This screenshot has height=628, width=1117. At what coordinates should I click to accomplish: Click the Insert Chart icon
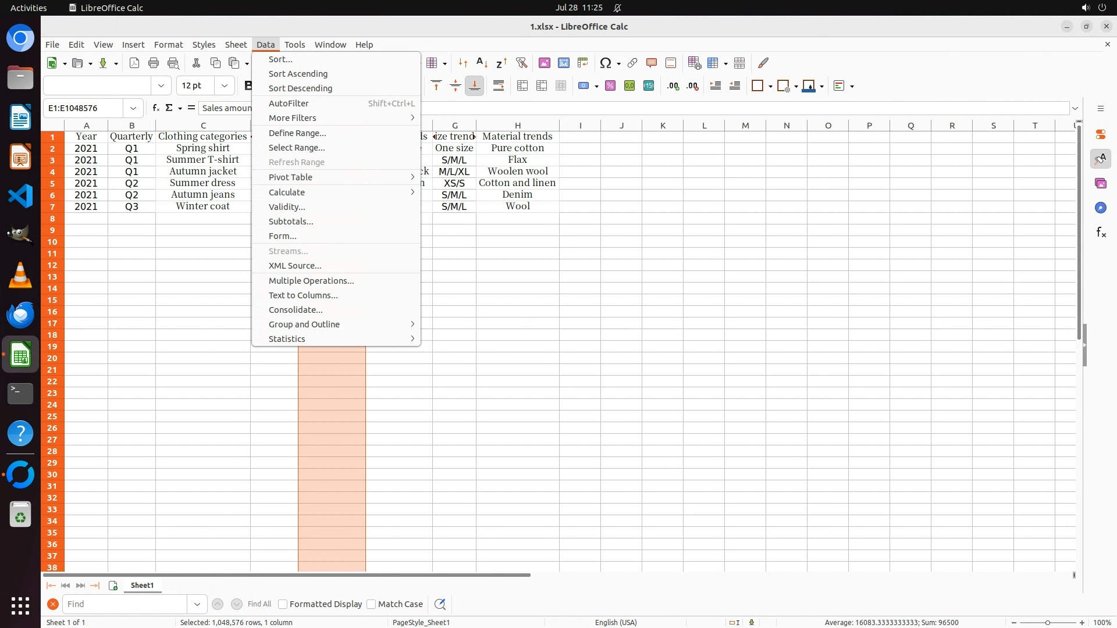[x=563, y=63]
